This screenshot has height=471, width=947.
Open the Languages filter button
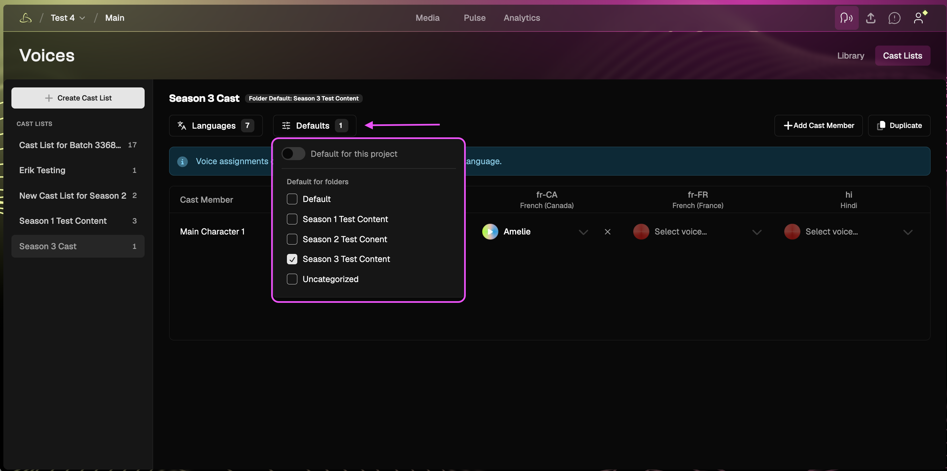[x=216, y=126]
